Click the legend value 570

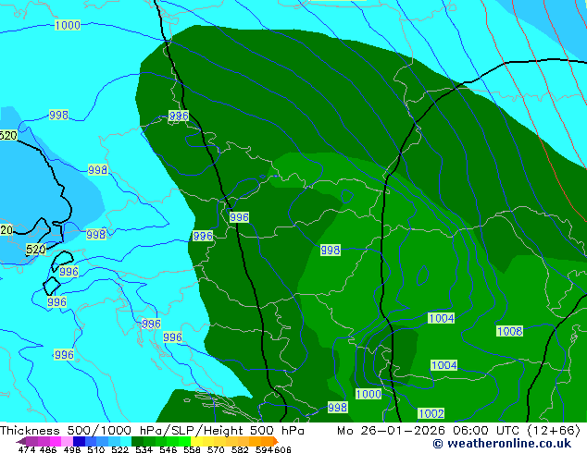click(x=216, y=449)
